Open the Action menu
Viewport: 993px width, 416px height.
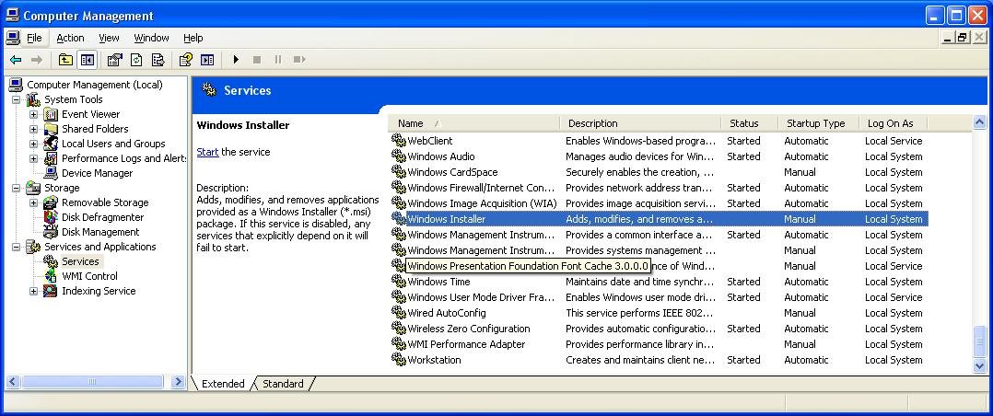coord(70,38)
